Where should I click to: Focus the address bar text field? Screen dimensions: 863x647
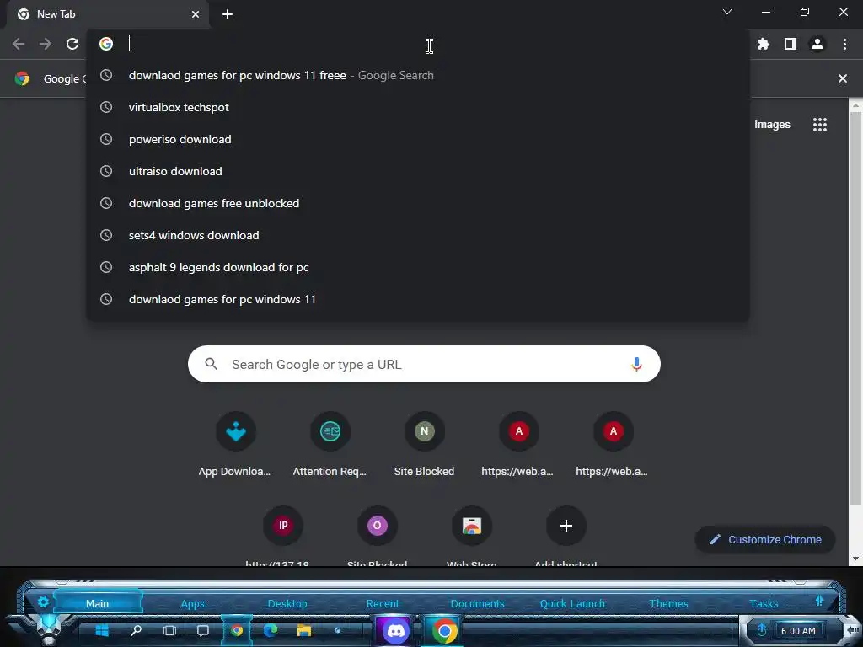coord(418,44)
